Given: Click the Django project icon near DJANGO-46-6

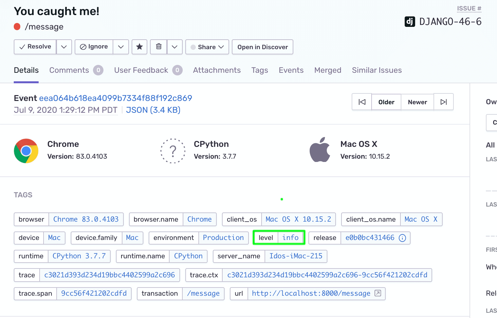Looking at the screenshot, I should click(410, 22).
